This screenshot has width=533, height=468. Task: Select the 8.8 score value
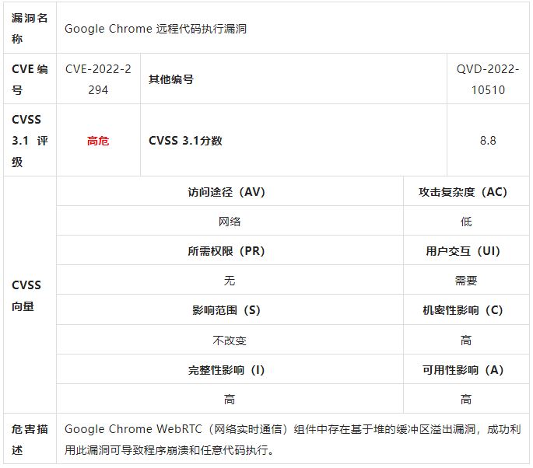[488, 141]
